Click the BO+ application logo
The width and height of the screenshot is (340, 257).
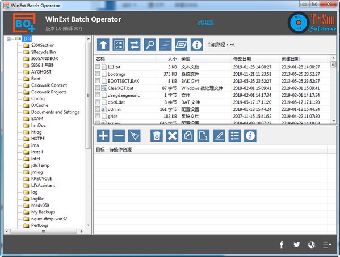(x=24, y=23)
